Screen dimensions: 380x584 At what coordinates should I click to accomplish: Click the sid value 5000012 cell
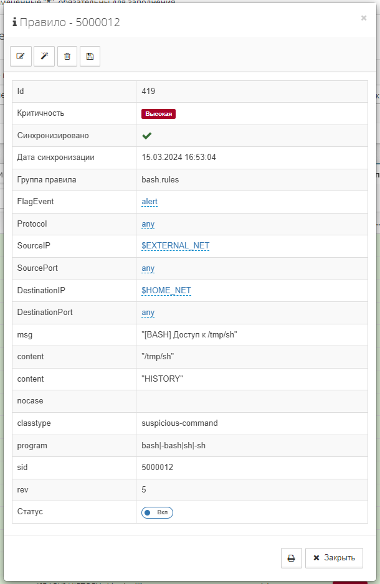[x=157, y=468]
